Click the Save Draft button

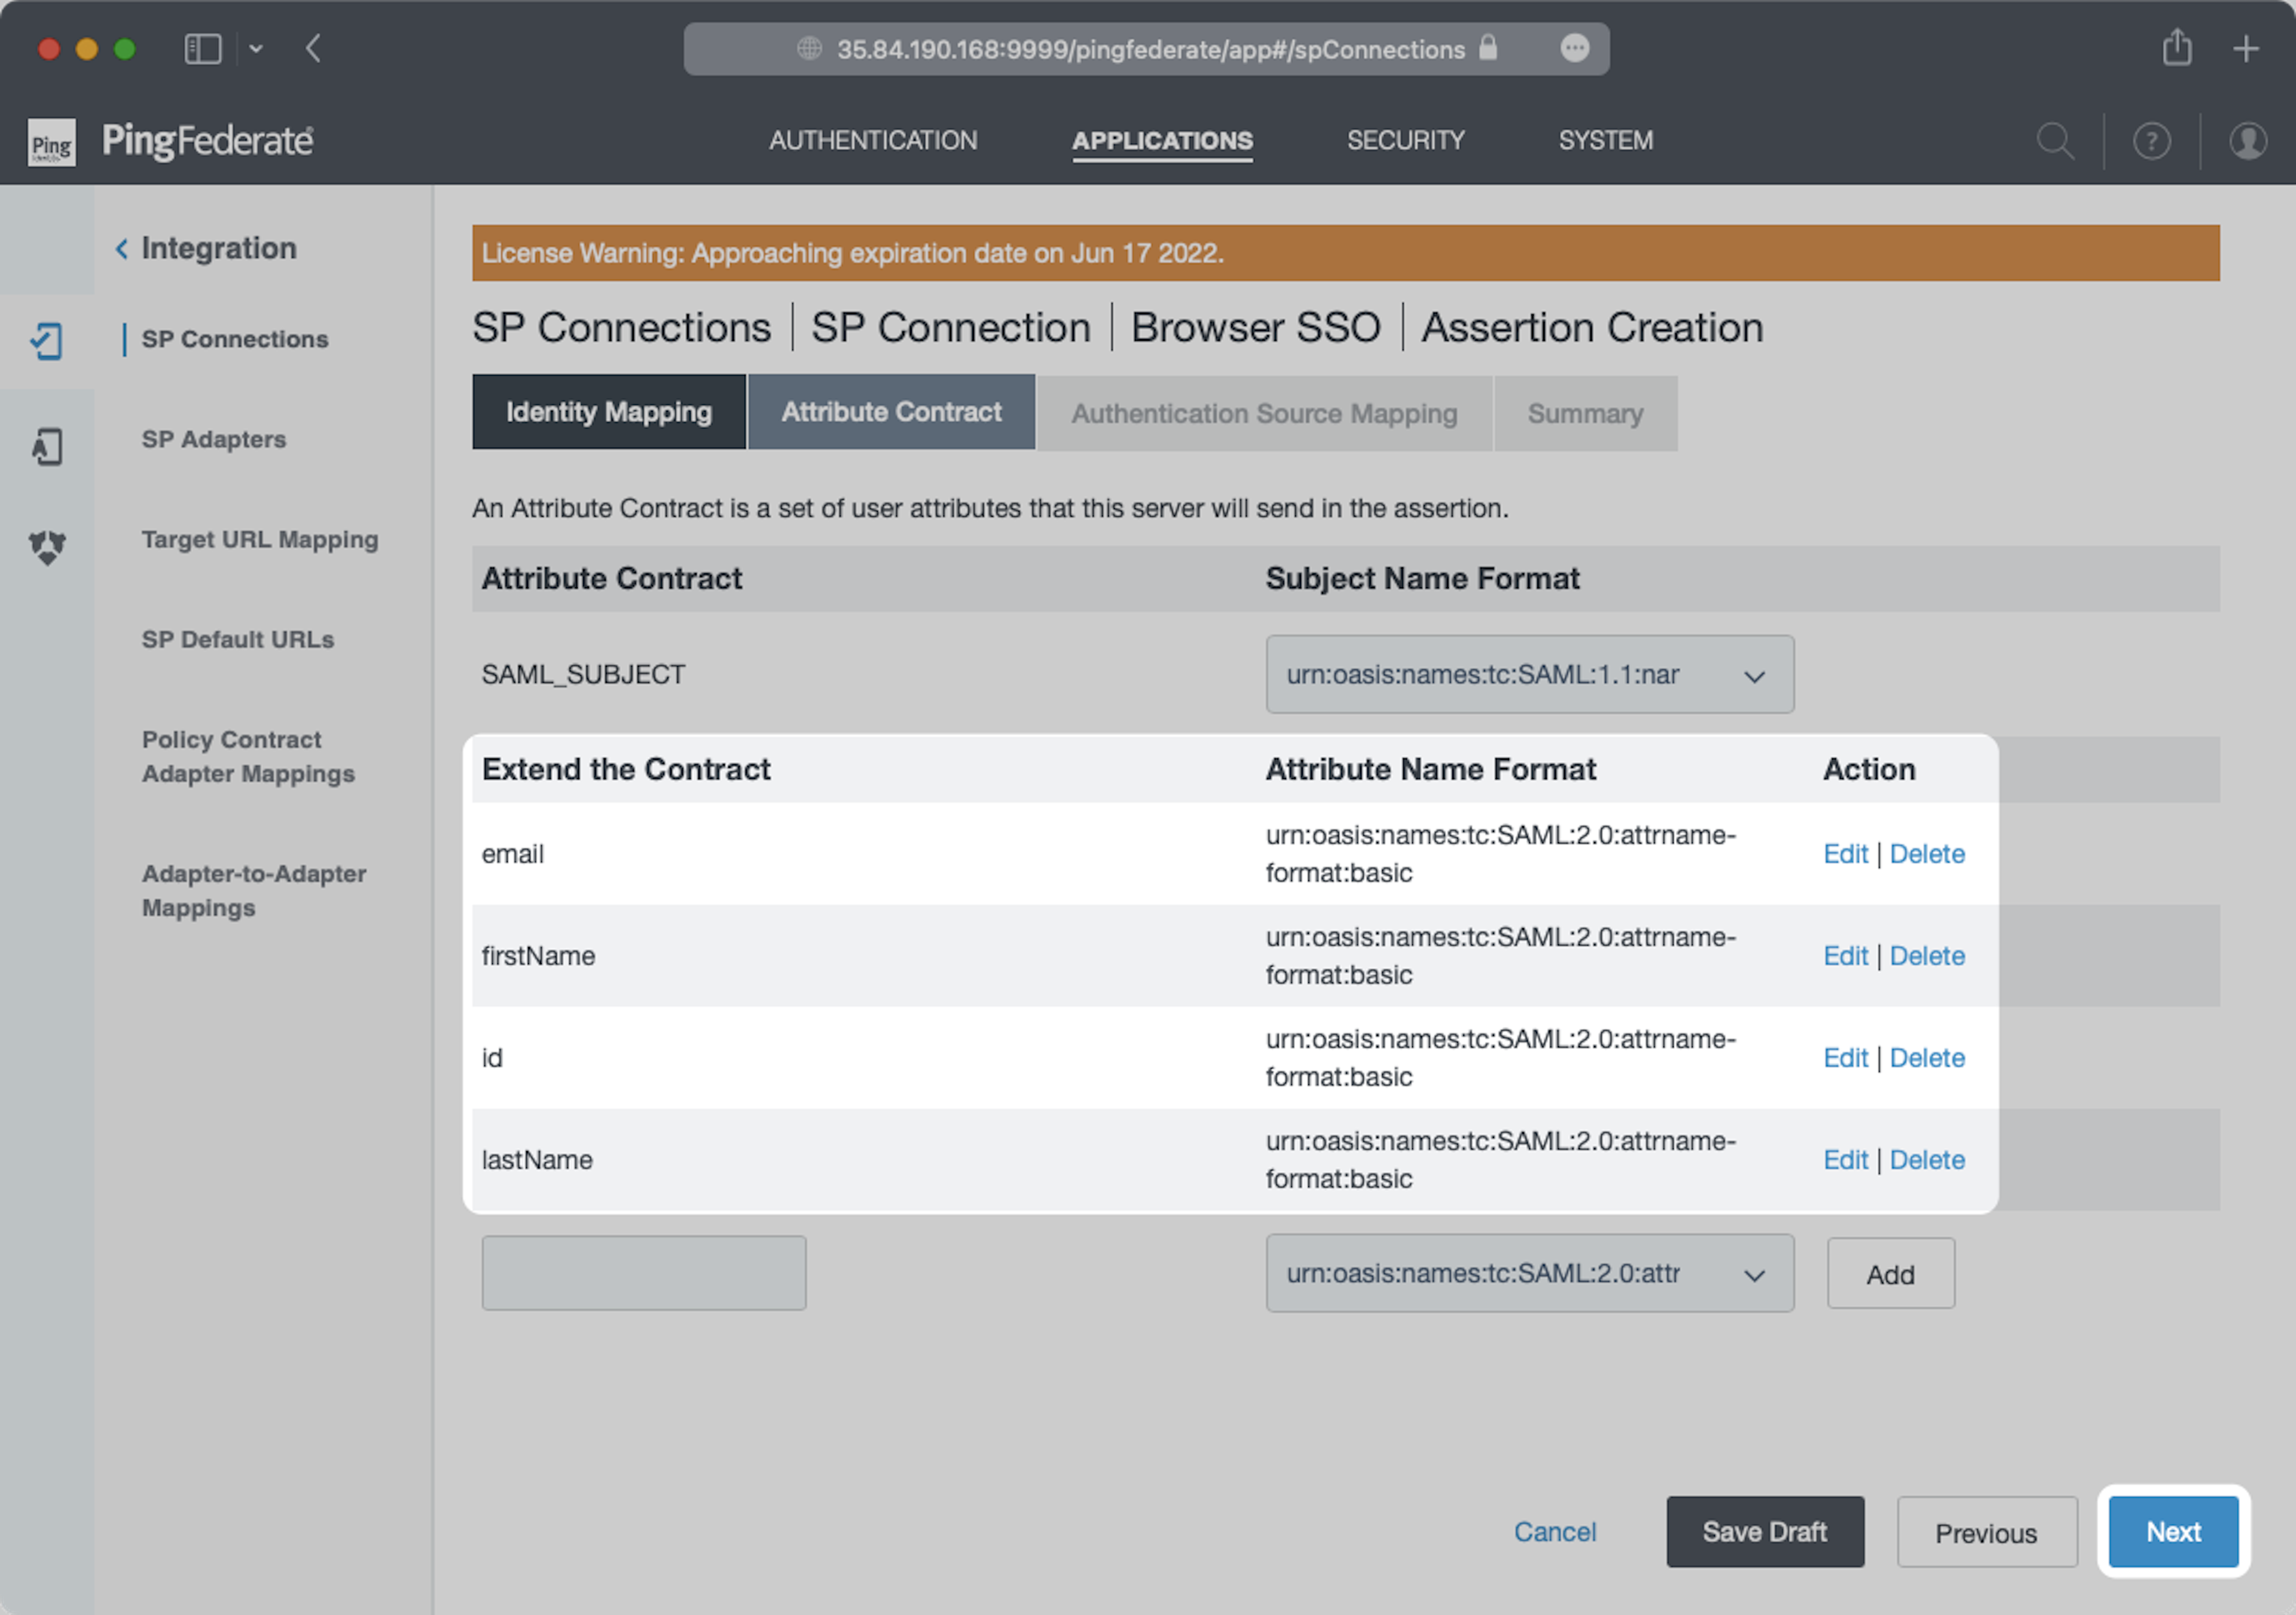(1764, 1531)
